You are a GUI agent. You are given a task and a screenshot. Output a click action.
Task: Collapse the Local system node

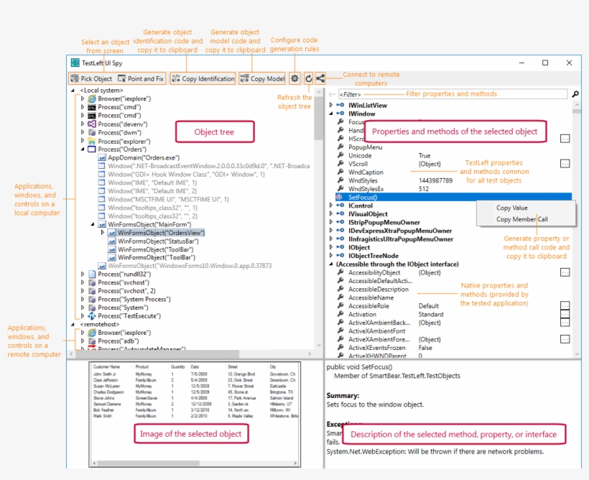(73, 91)
